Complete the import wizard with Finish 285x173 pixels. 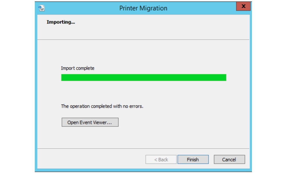(193, 159)
